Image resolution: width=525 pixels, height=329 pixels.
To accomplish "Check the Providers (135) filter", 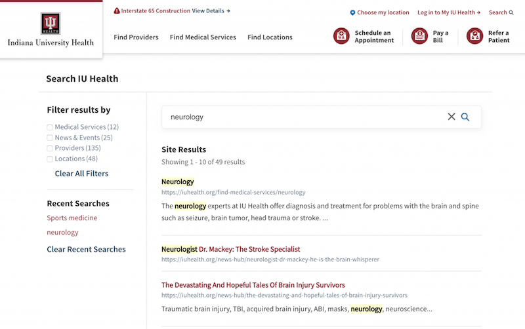I will [50, 148].
